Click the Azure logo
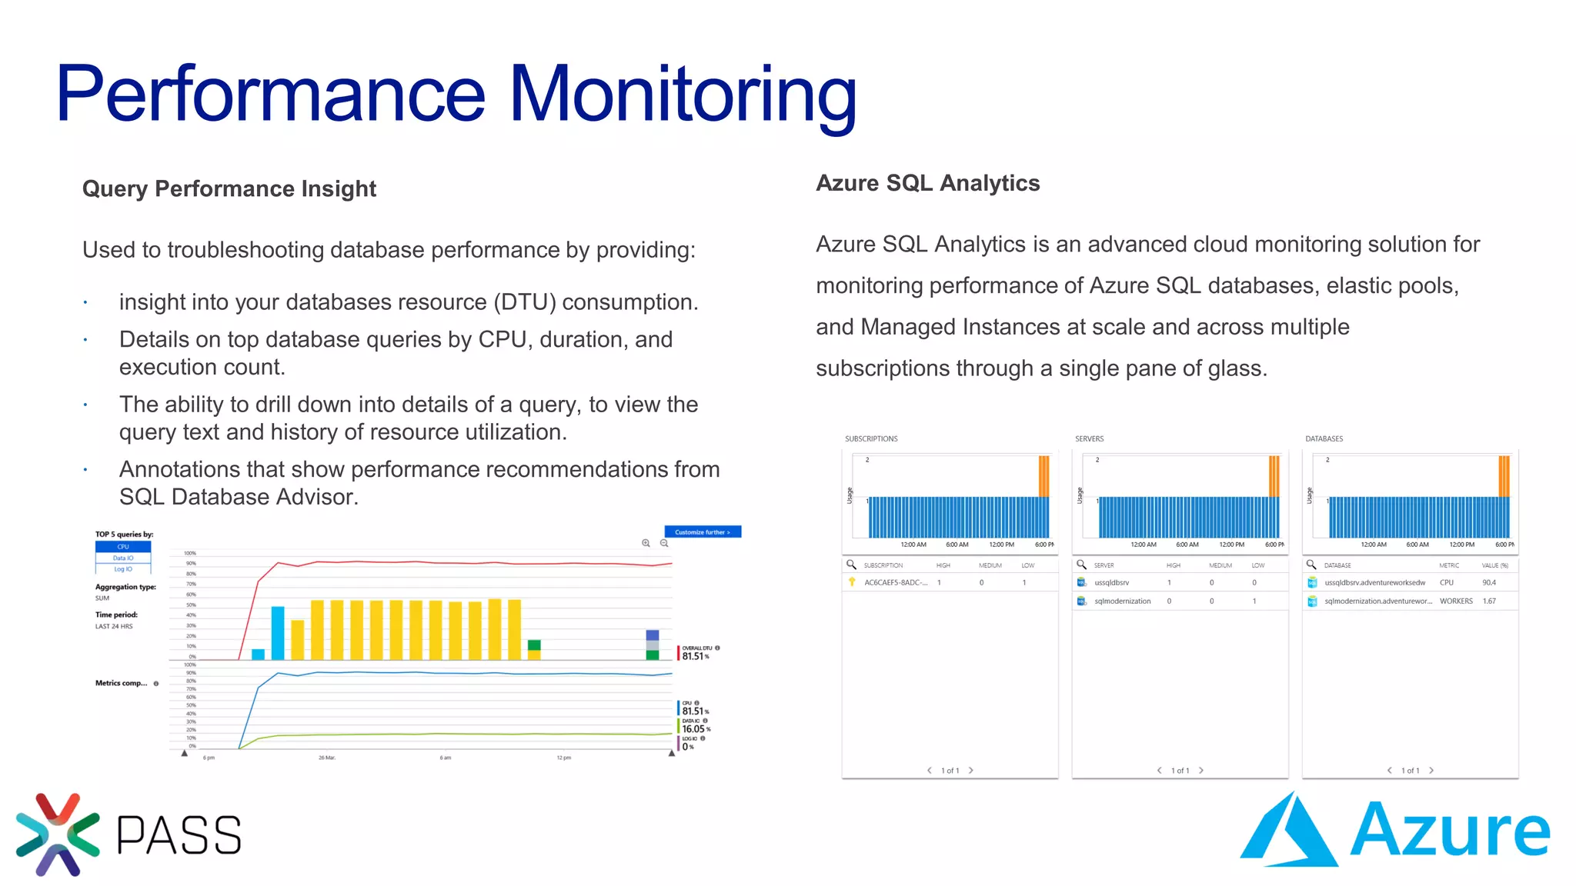 tap(1394, 830)
